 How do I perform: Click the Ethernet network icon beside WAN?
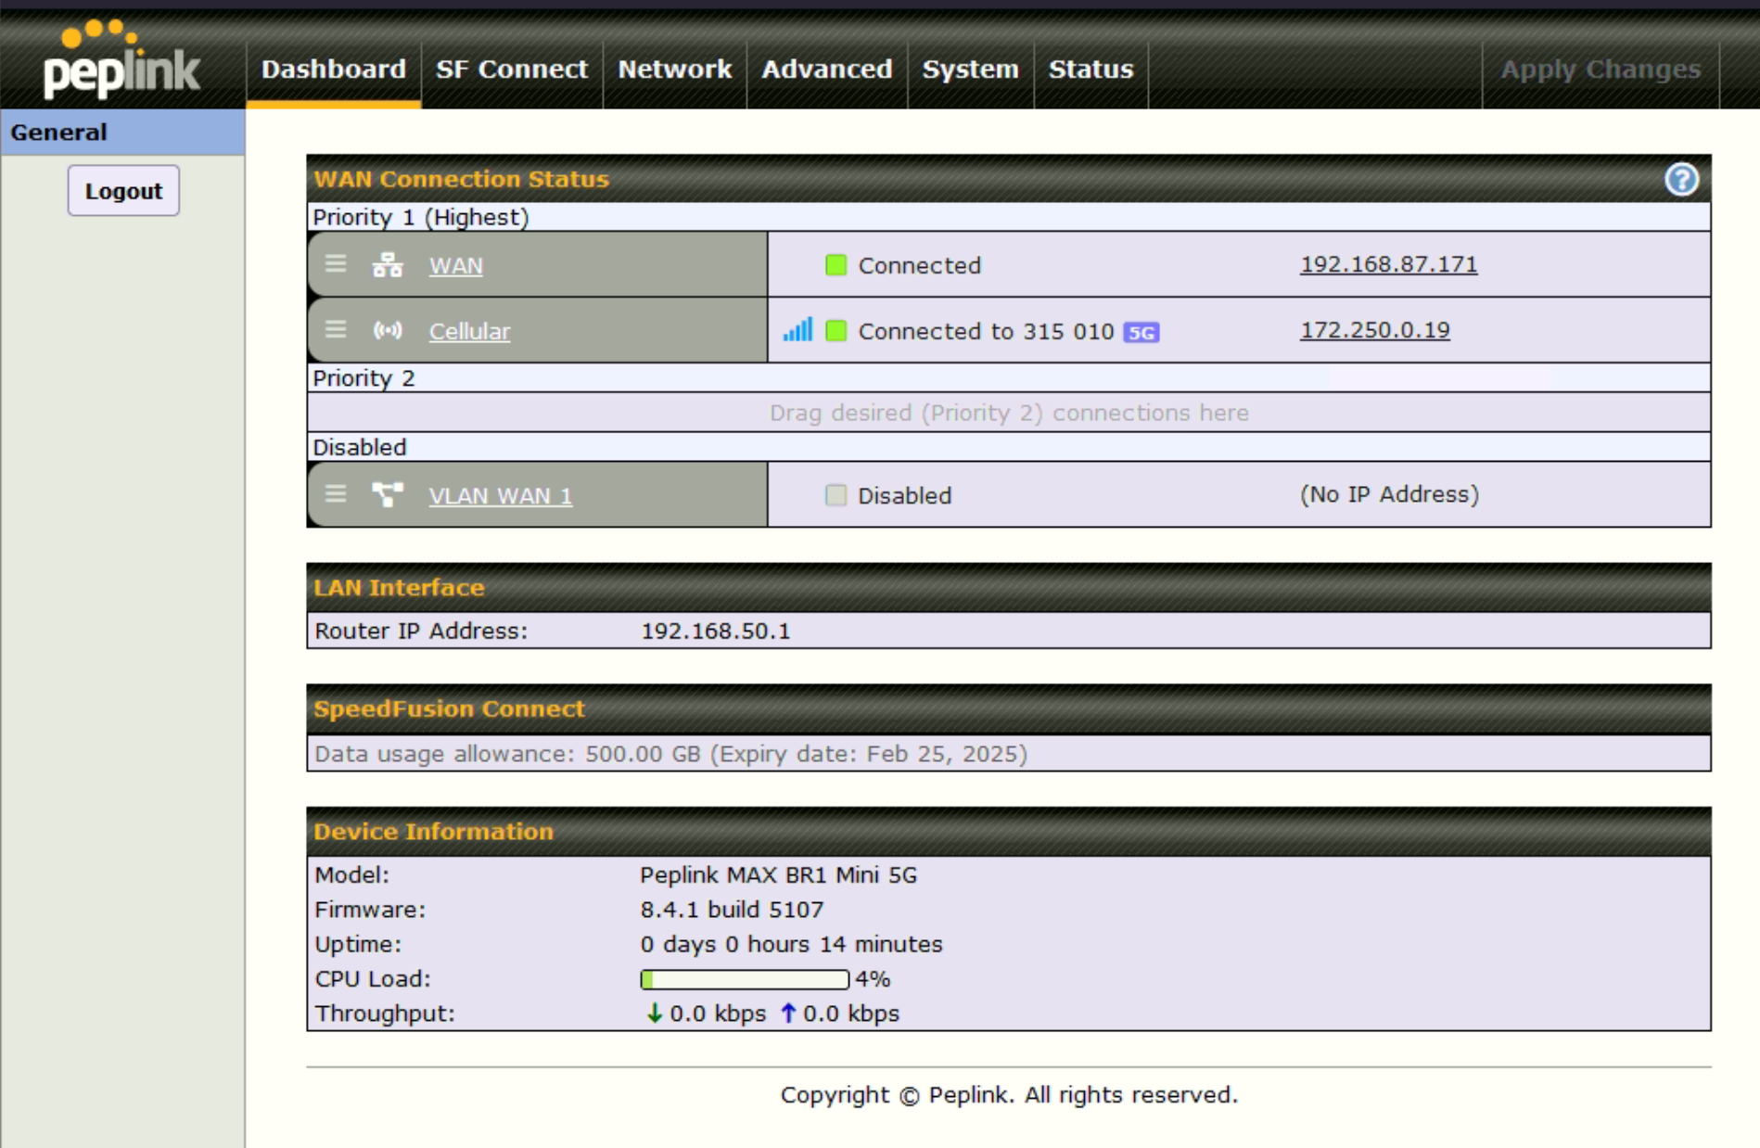[x=388, y=265]
